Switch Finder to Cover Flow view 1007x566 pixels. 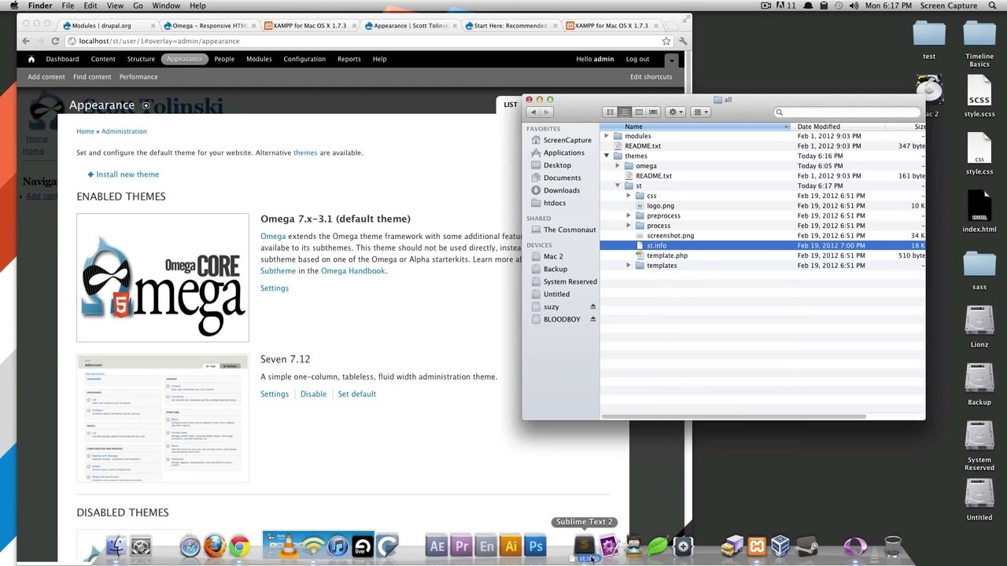click(x=653, y=112)
